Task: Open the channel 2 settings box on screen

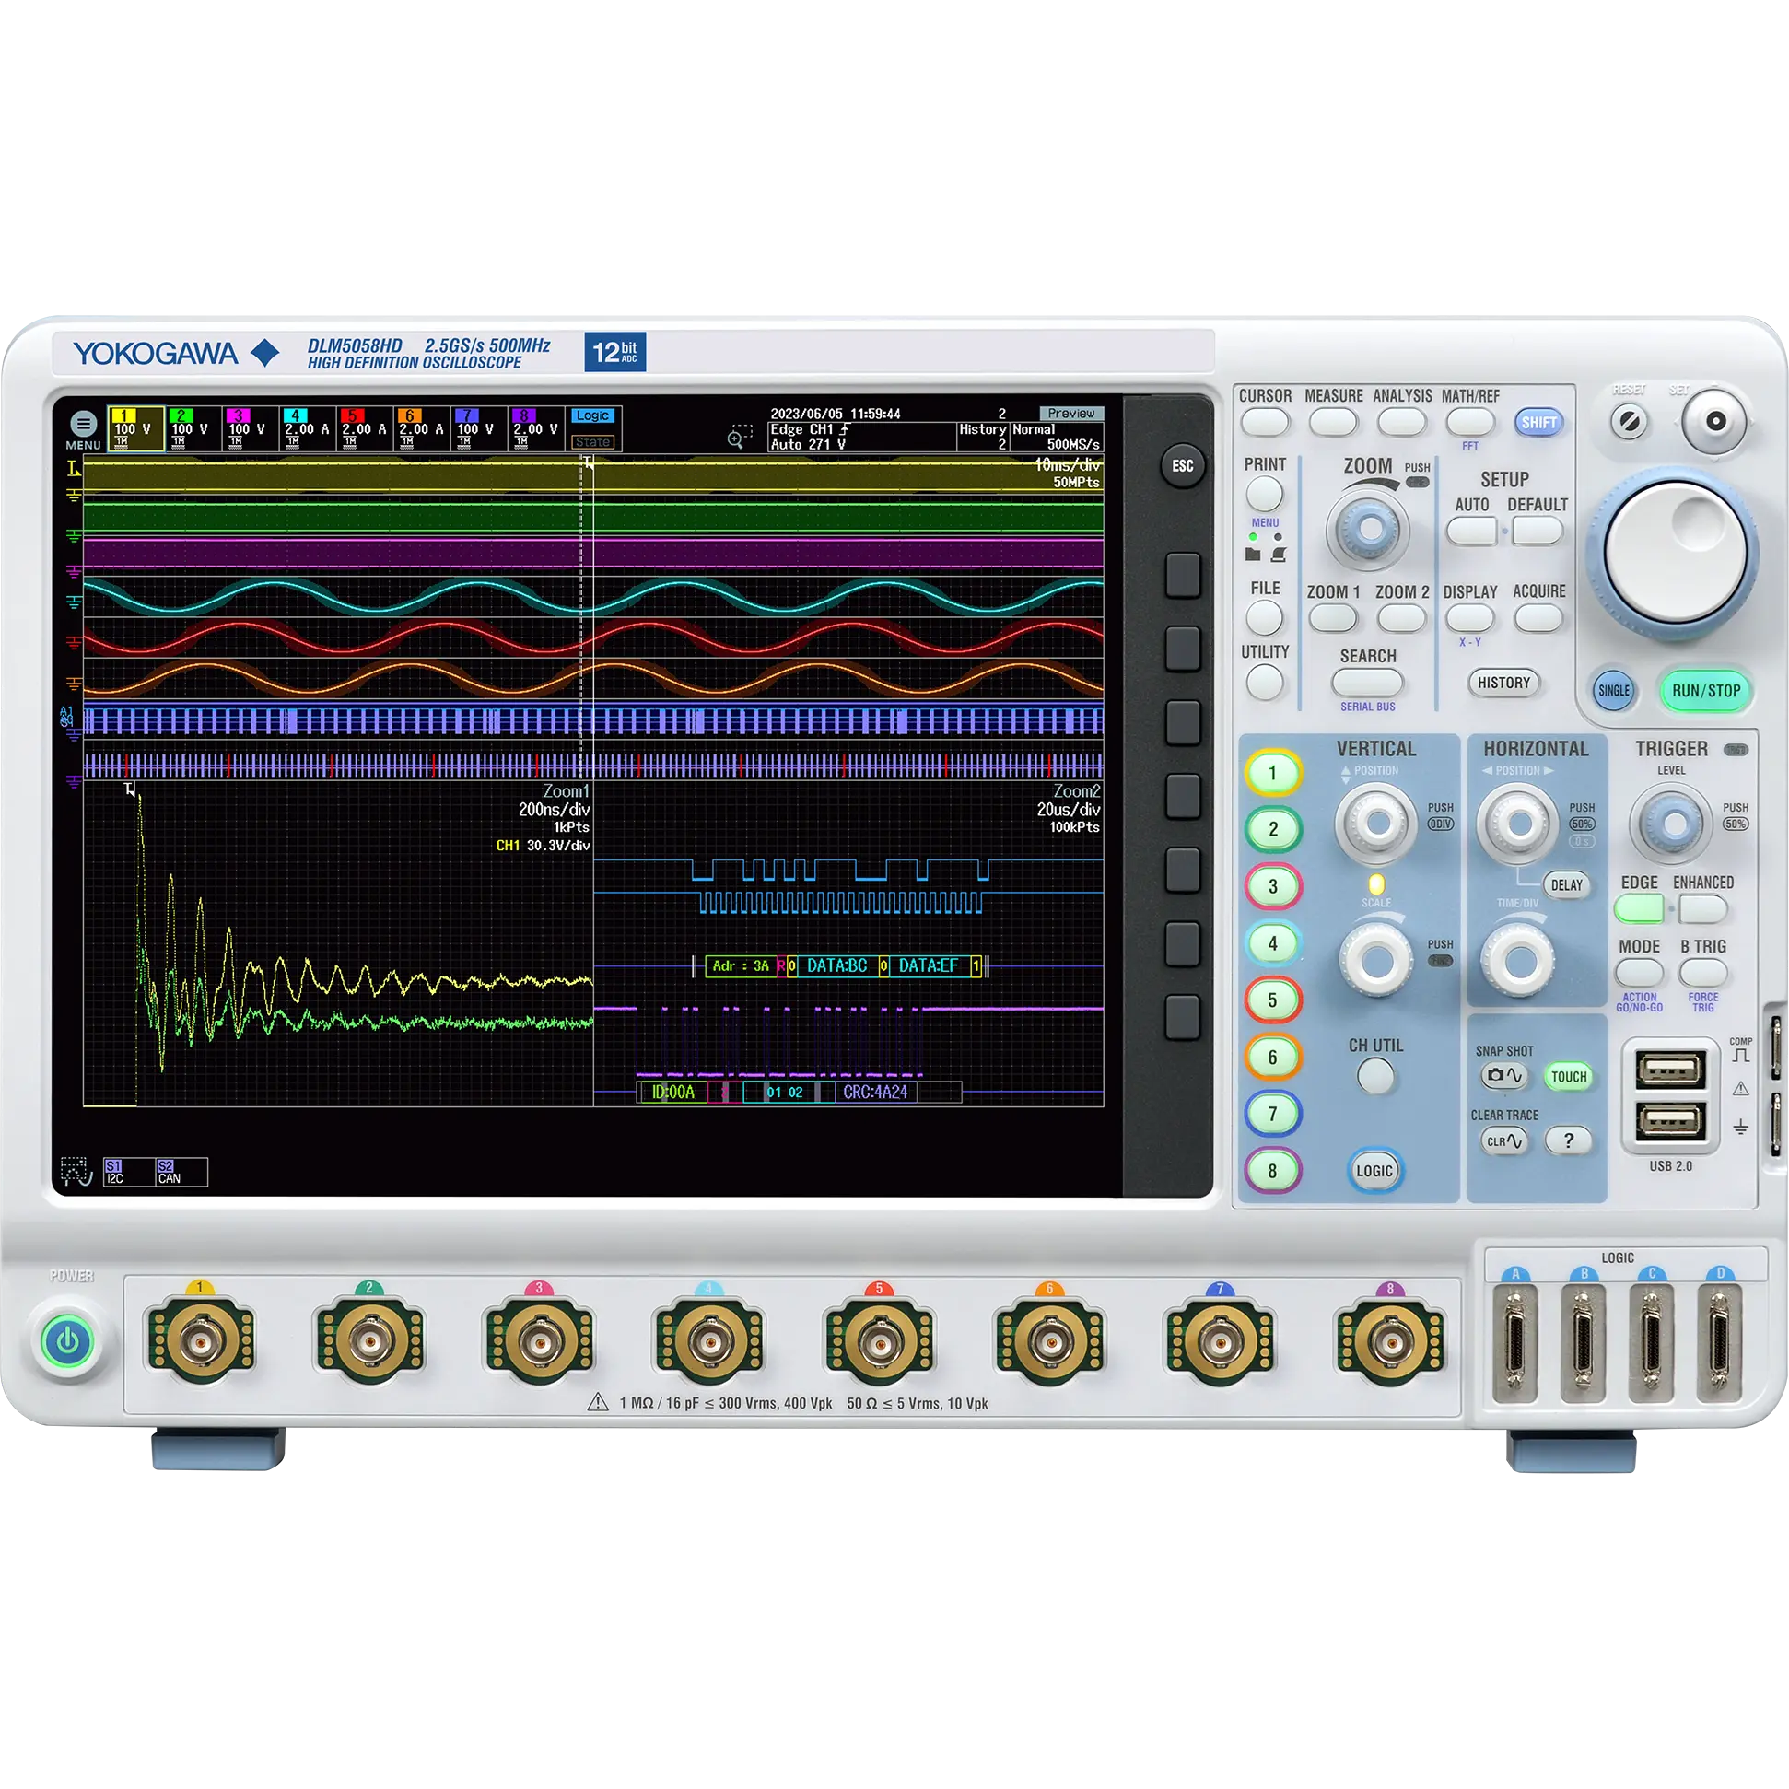Action: (193, 428)
